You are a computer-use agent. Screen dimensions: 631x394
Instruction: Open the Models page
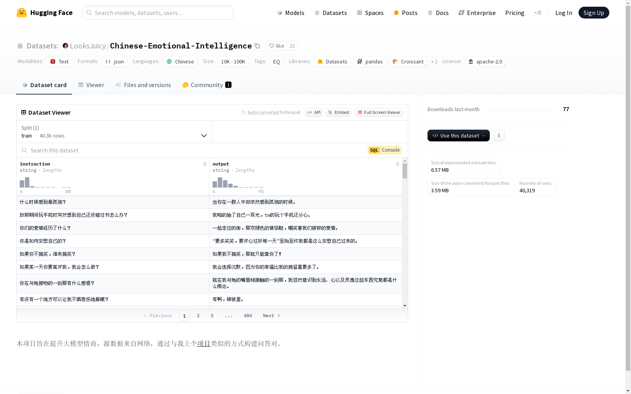291,13
